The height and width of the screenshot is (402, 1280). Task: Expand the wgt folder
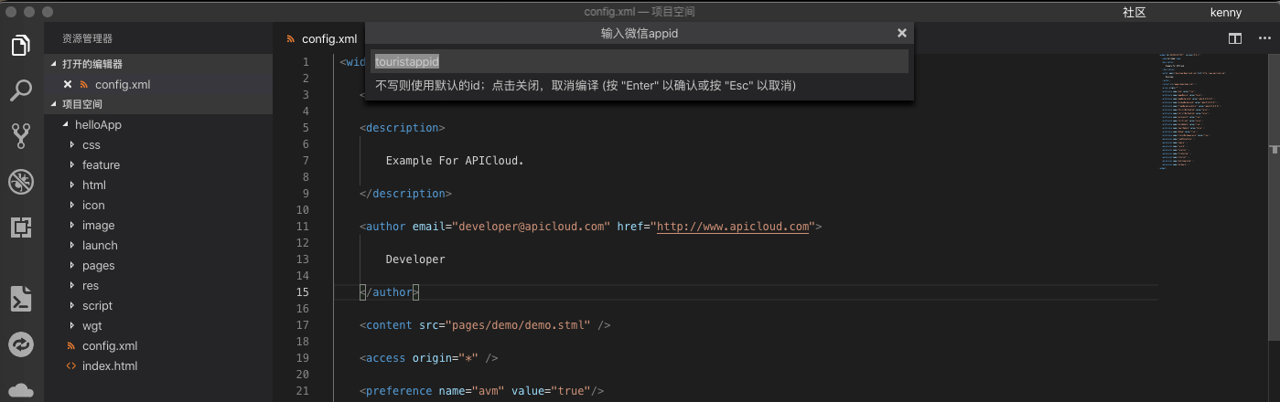point(72,325)
